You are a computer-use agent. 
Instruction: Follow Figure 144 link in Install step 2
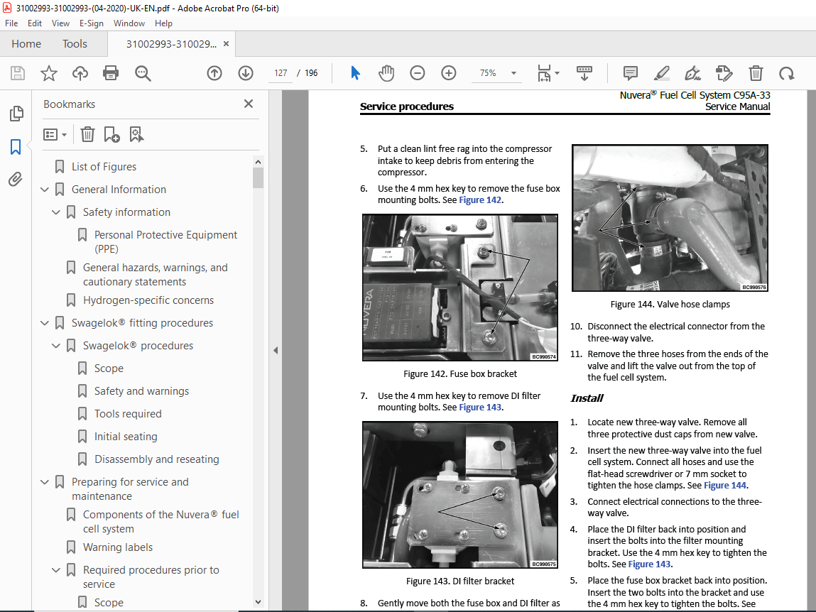tap(725, 486)
